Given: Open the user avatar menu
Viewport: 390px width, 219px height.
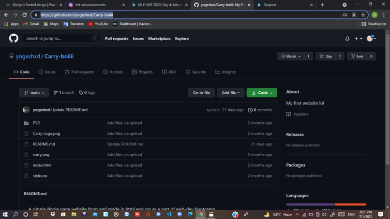Looking at the screenshot, I should tap(371, 38).
